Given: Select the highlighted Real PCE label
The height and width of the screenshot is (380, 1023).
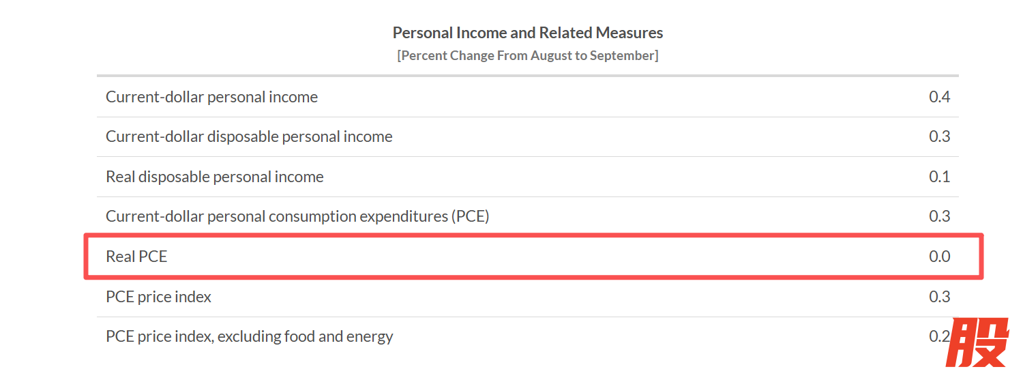Looking at the screenshot, I should 136,257.
